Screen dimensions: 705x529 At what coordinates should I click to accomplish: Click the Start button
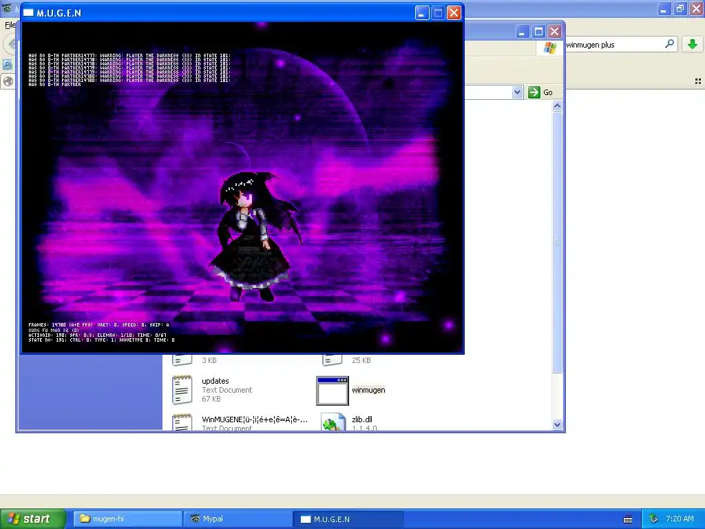coord(32,519)
